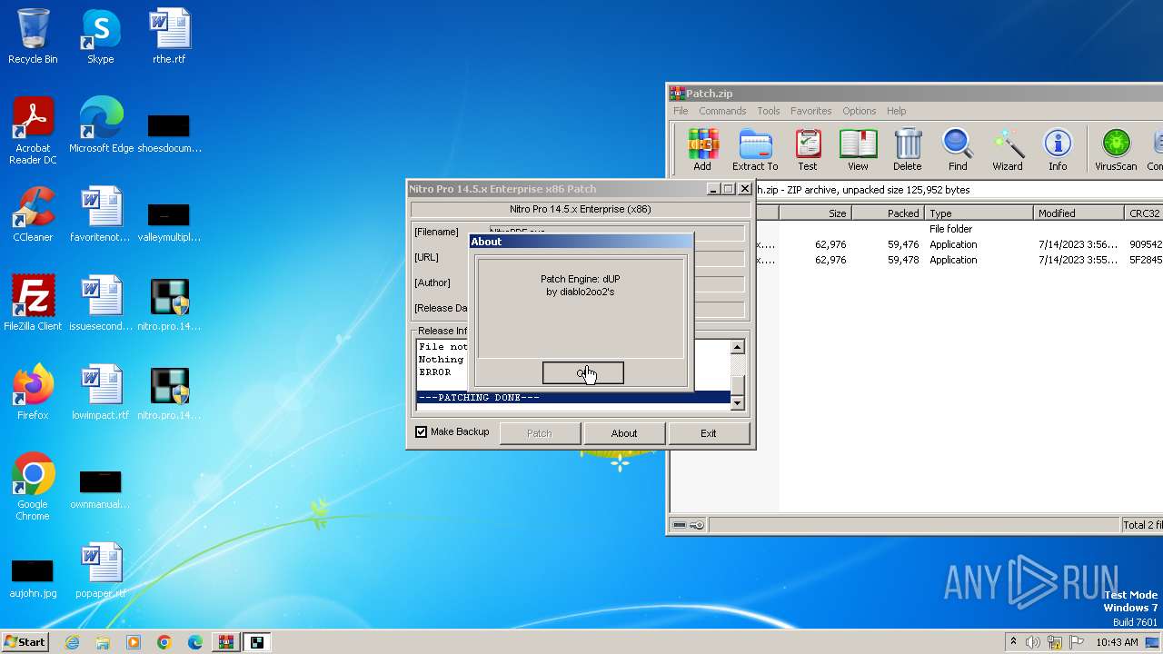Click the Start button
Image resolution: width=1163 pixels, height=654 pixels.
pos(25,642)
